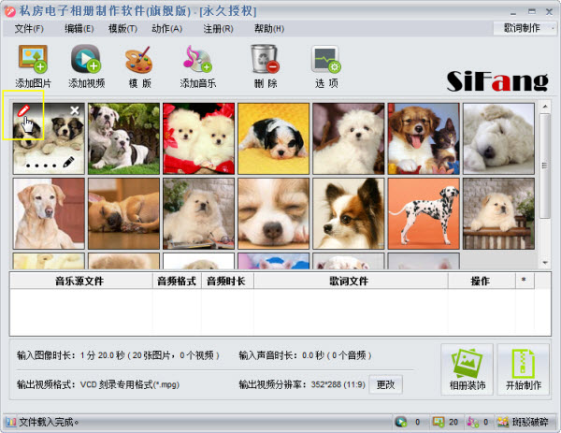Screen dimensions: 561x433
Task: Open the 模版 (Template) palette icon
Action: click(x=139, y=60)
